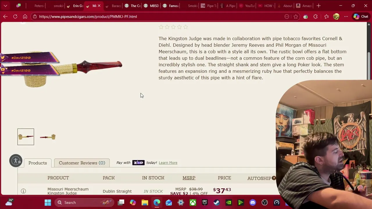Image resolution: width=372 pixels, height=209 pixels.
Task: Click the page vertical scrollbar thumb
Action: (369, 66)
